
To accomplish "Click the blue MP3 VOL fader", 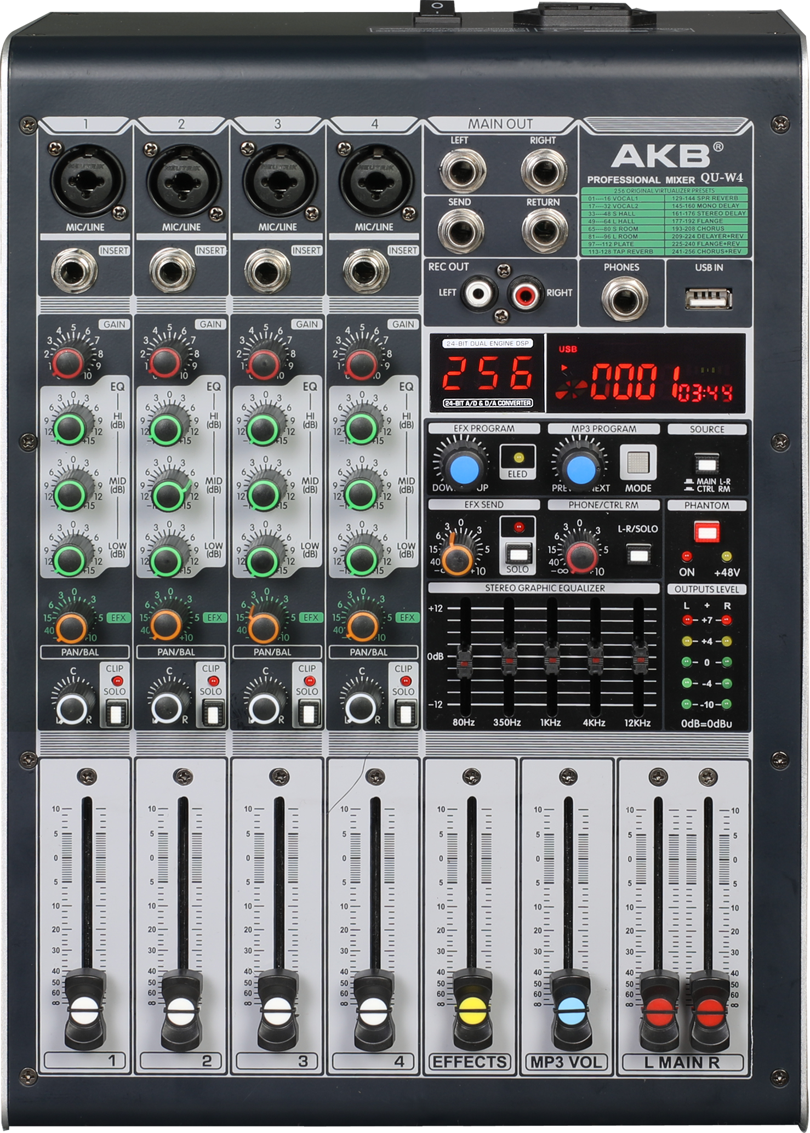I will point(568,1007).
